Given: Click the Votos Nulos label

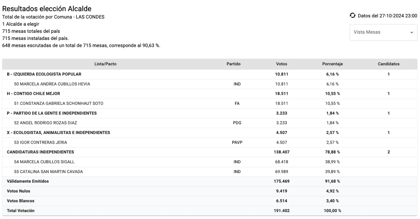Looking at the screenshot, I should click(x=18, y=191).
